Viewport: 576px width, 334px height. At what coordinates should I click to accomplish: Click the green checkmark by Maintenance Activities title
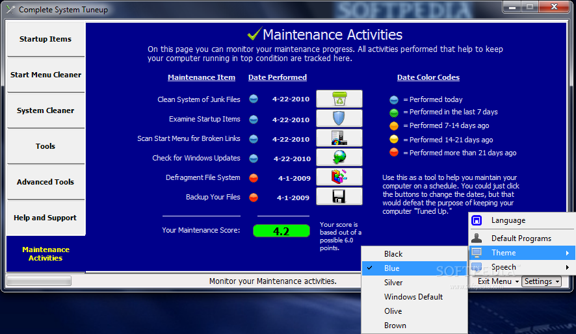254,34
